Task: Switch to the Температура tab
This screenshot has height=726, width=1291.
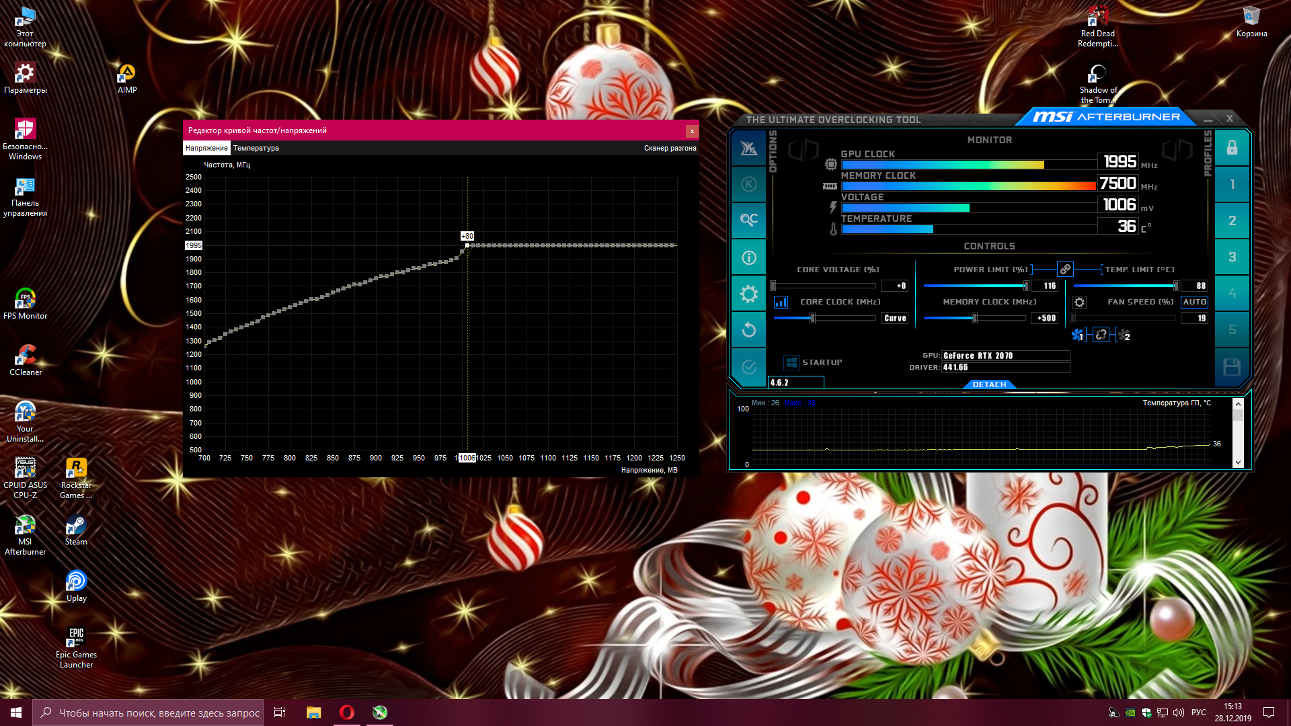Action: tap(256, 148)
